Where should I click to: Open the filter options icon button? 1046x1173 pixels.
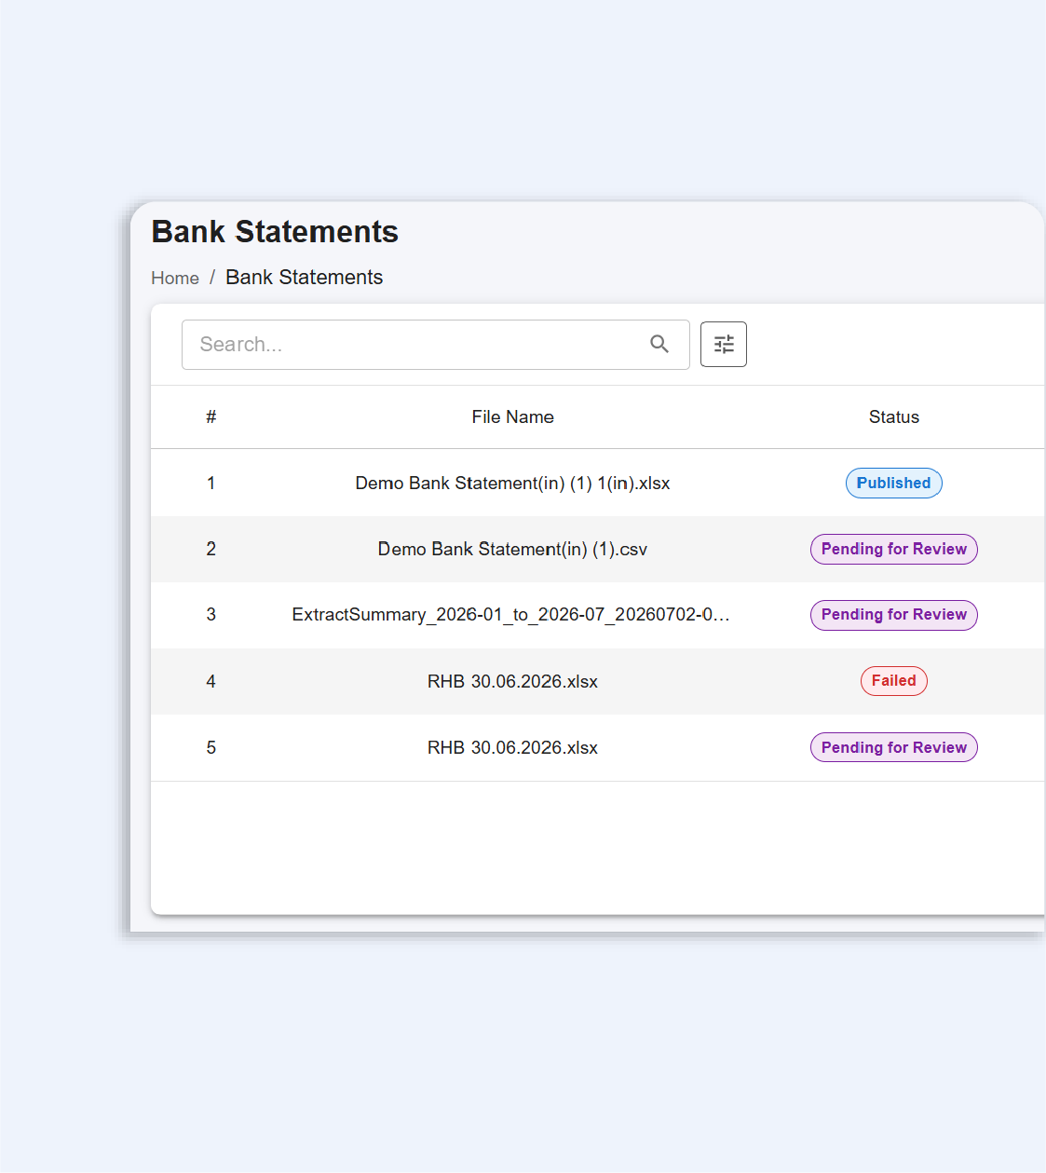pyautogui.click(x=724, y=344)
